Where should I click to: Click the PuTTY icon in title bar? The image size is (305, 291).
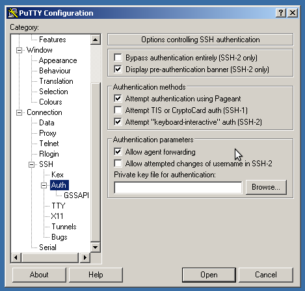[13, 13]
